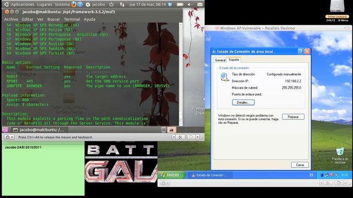Open the XP Inicio start button
Image resolution: width=353 pixels, height=198 pixels.
pyautogui.click(x=171, y=175)
